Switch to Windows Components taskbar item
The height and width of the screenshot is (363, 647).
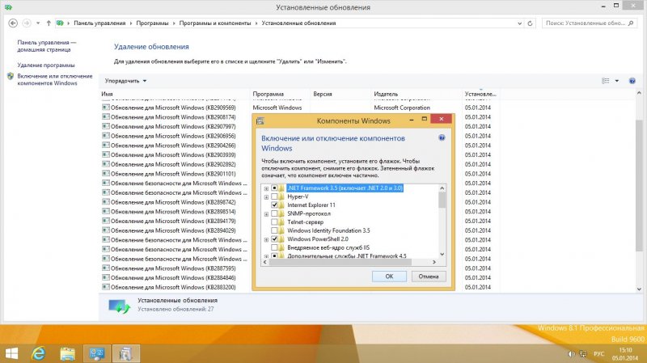tap(126, 353)
